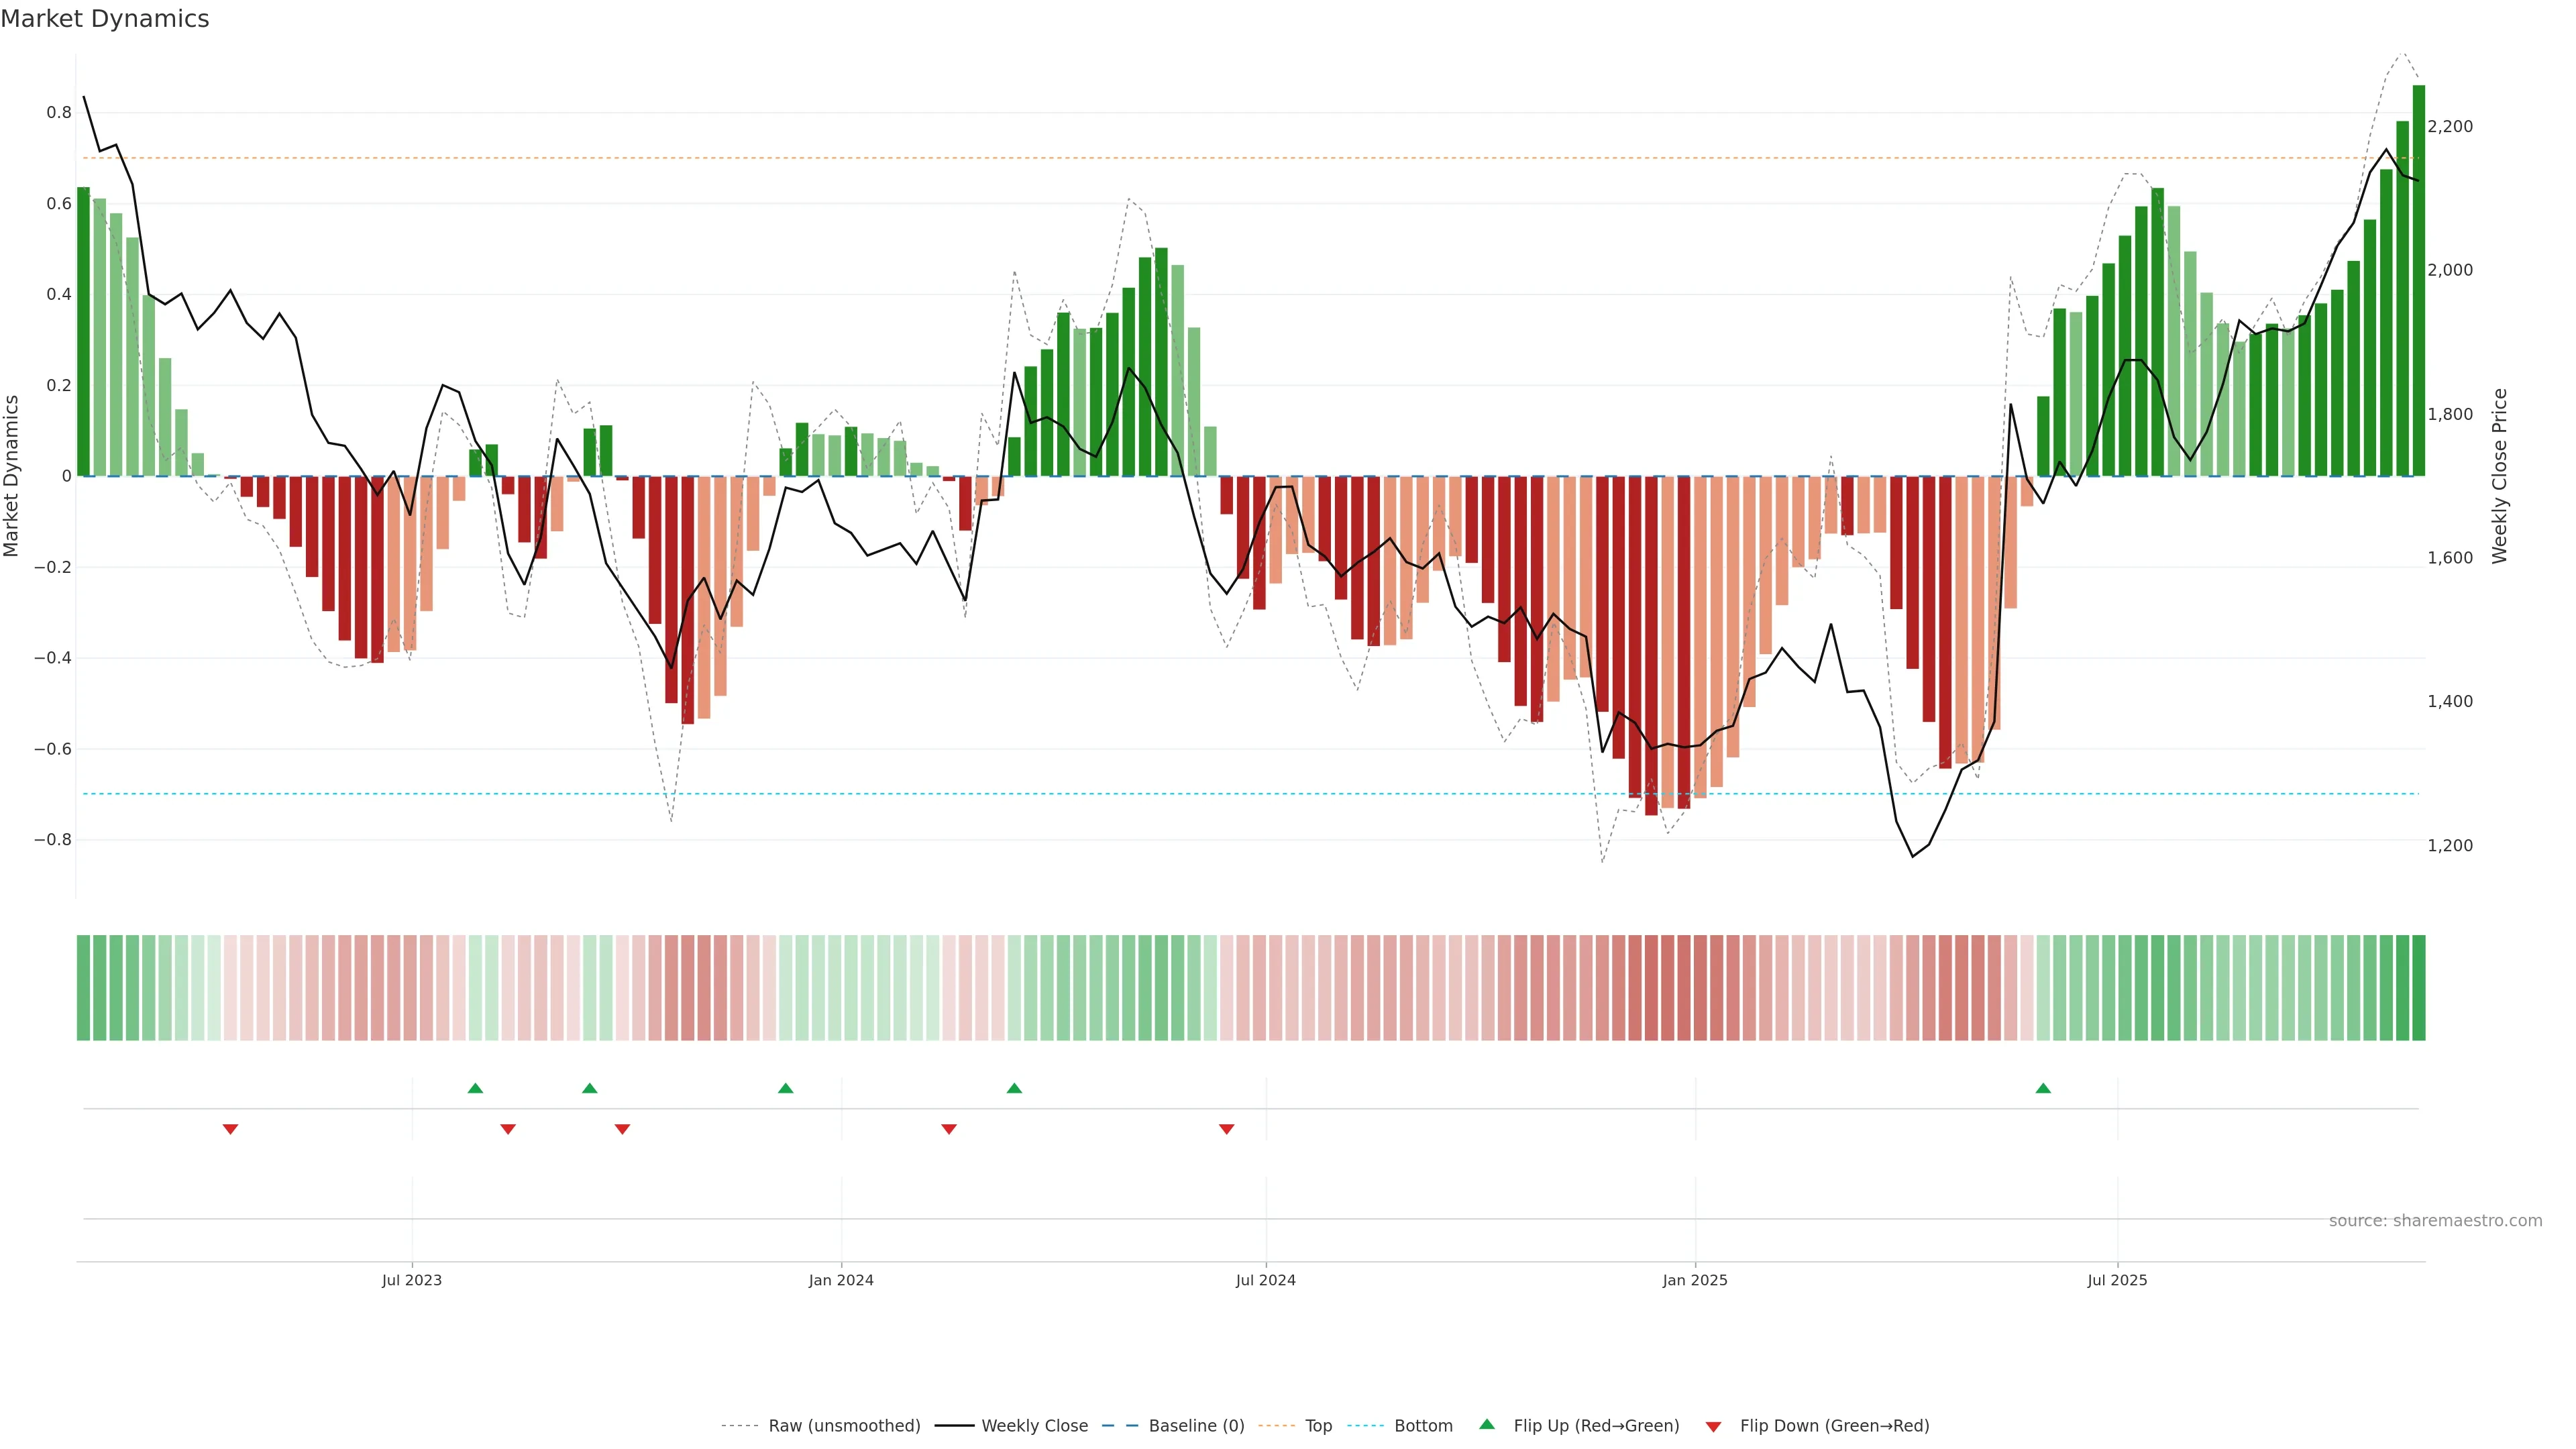This screenshot has height=1449, width=2576.
Task: Click the first red flip-down marker before Jul 2023
Action: tap(230, 1129)
